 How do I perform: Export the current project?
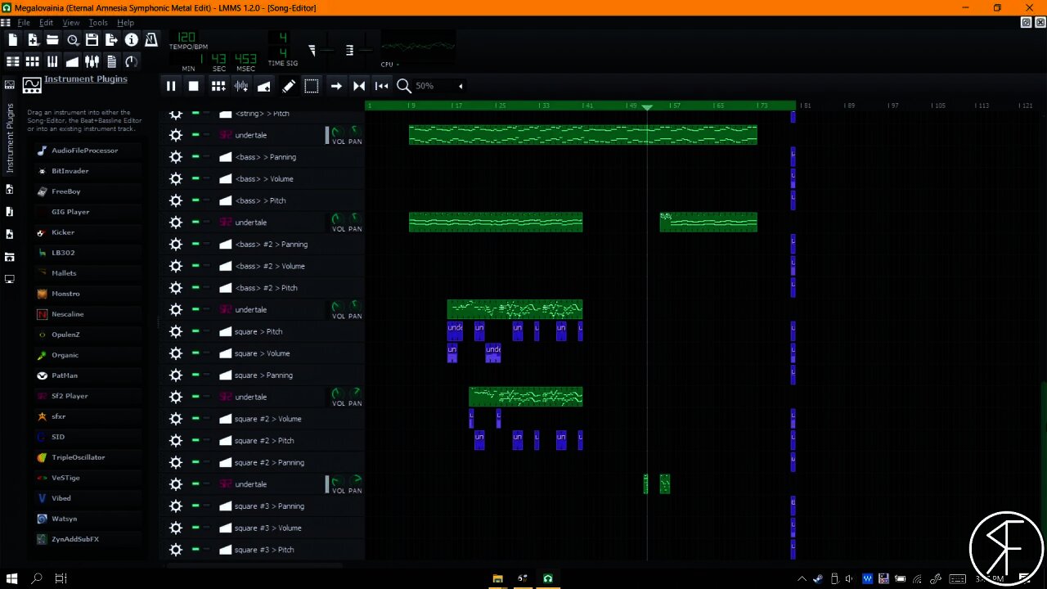click(111, 39)
